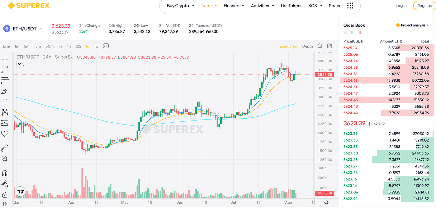436x209 pixels.
Task: Switch to the Depth chart tab
Action: (307, 46)
